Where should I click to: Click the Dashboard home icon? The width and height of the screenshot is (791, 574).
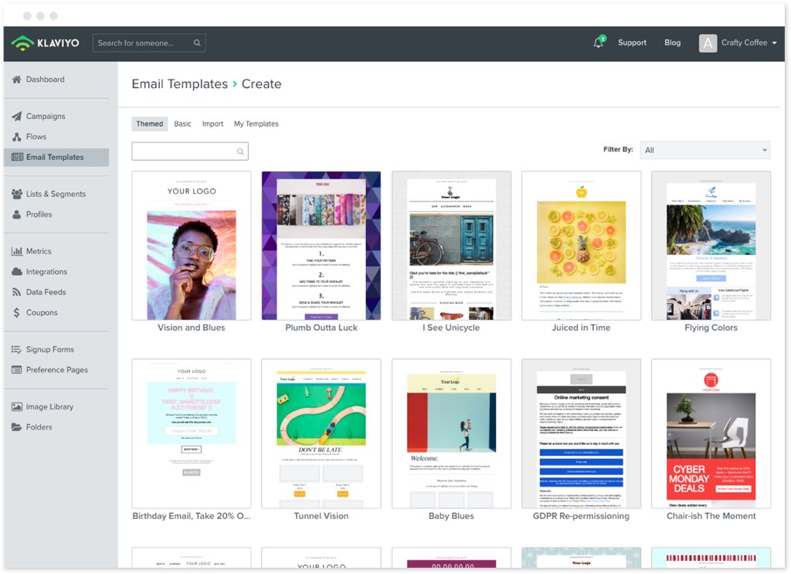[17, 80]
